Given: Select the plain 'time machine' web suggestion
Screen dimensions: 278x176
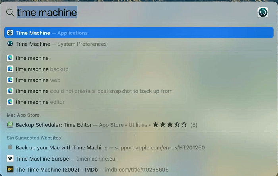Looking at the screenshot, I should coord(139,58).
